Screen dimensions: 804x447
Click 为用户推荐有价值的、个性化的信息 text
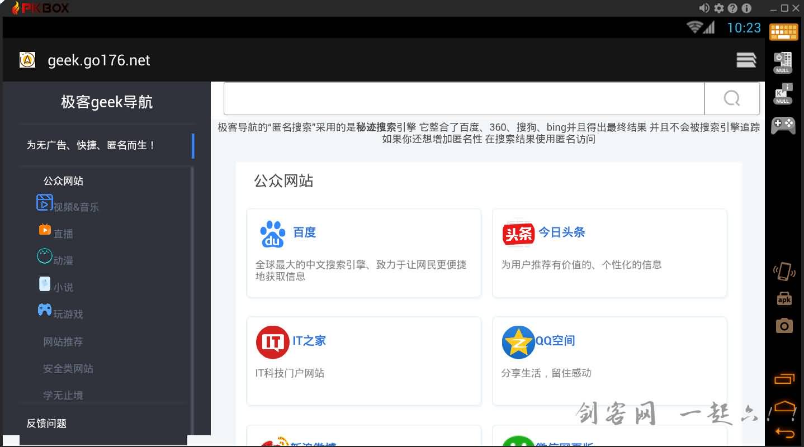pyautogui.click(x=581, y=265)
